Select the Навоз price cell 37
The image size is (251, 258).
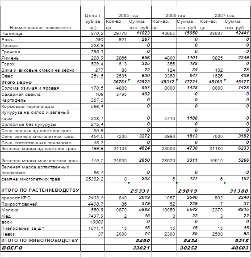point(92,234)
